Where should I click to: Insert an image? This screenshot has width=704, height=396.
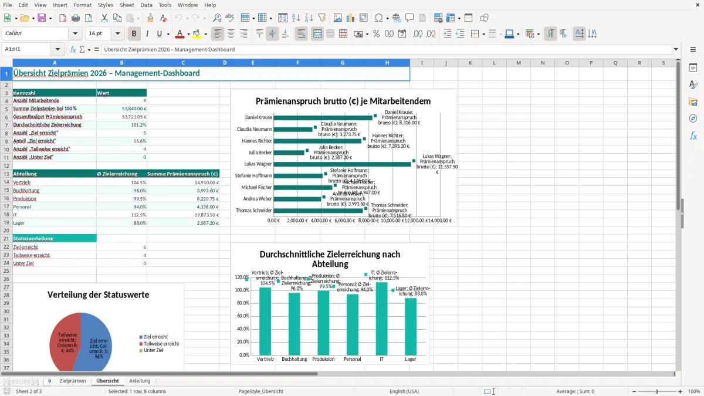338,18
